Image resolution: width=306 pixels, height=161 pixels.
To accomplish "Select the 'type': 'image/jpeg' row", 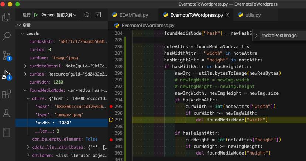I will pyautogui.click(x=62, y=115).
